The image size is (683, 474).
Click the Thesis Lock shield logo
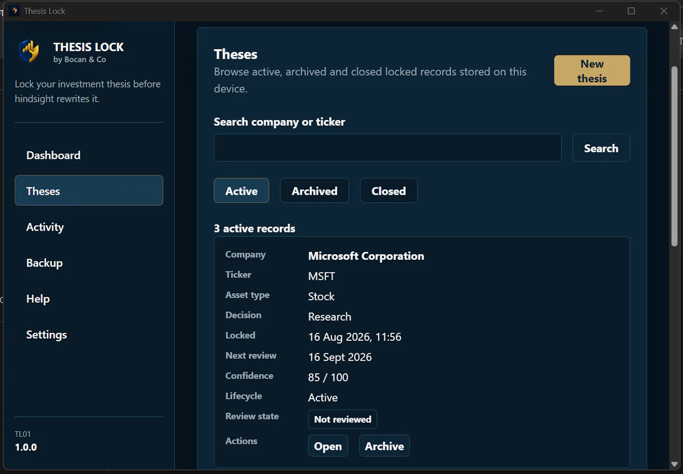coord(29,51)
